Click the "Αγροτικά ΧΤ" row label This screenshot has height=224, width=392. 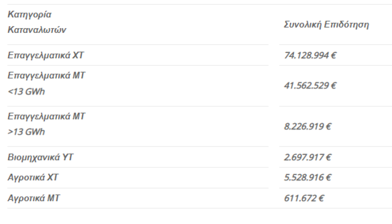pos(33,178)
